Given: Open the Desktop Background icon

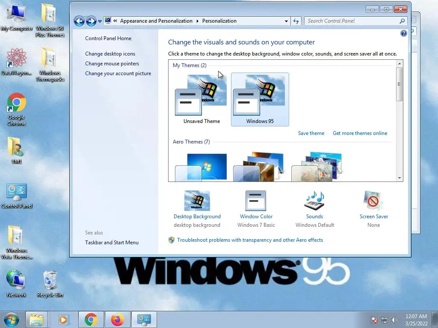Looking at the screenshot, I should (197, 201).
